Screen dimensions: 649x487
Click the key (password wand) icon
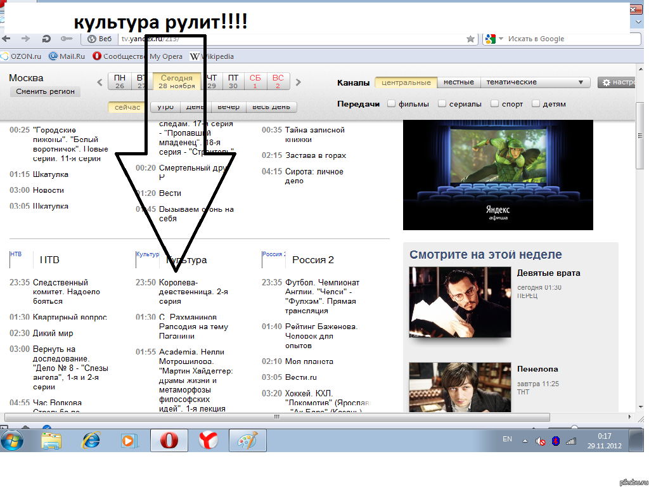[x=66, y=39]
